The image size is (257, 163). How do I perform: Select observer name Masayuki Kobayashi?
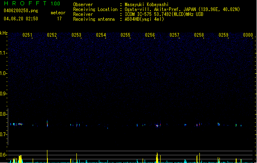[147, 4]
